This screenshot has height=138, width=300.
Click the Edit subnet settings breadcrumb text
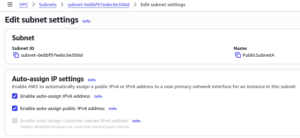[163, 4]
